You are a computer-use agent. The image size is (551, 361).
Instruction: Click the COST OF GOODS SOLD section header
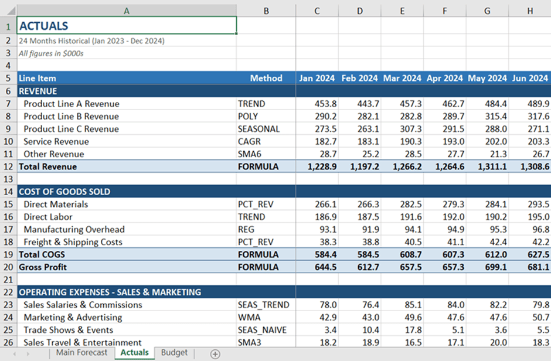click(x=127, y=192)
